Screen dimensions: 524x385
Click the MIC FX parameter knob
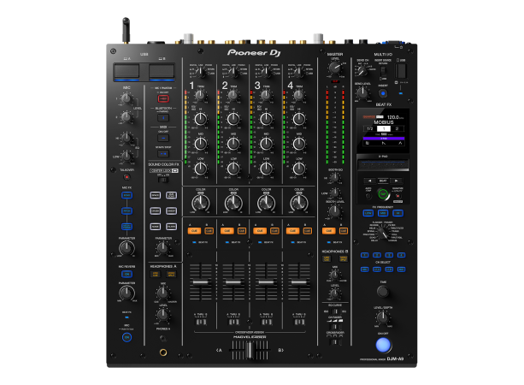(127, 248)
